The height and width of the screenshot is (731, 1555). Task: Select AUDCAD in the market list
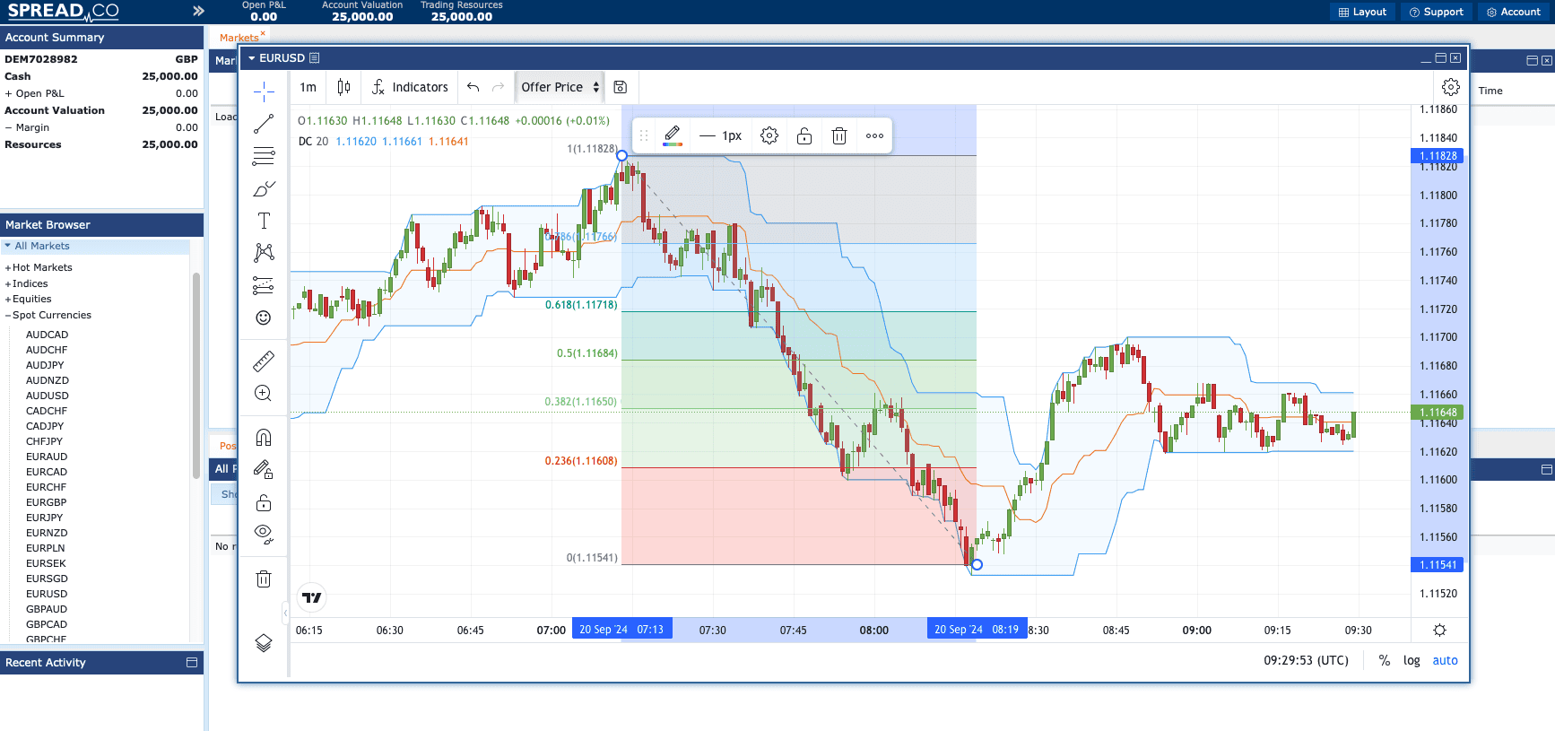click(x=47, y=335)
